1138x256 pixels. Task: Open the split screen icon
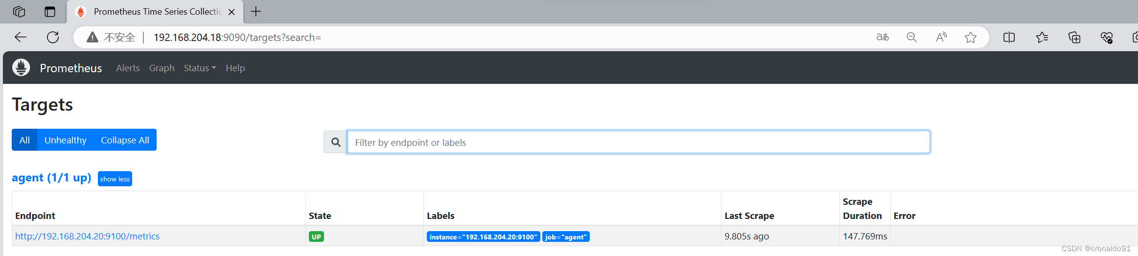click(1009, 37)
